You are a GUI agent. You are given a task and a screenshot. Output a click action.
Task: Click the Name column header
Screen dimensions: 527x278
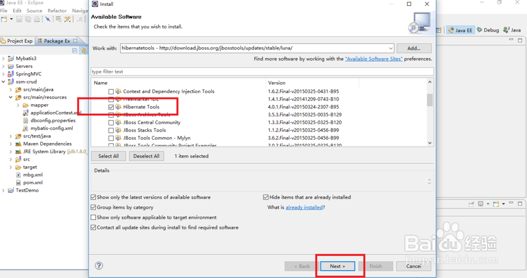pyautogui.click(x=178, y=83)
